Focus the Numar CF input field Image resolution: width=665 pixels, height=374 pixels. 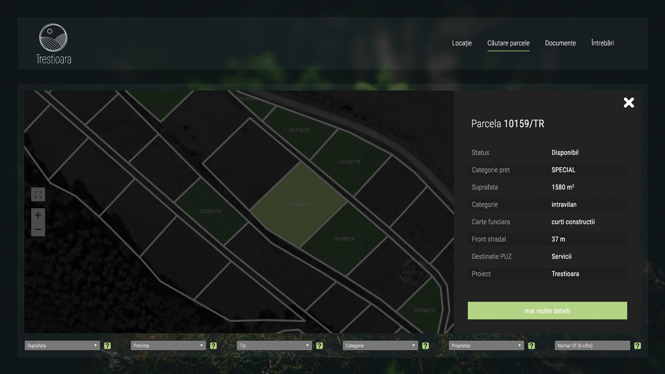coord(592,346)
